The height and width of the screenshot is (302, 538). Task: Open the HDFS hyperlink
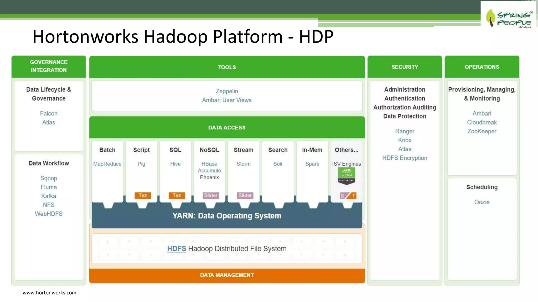point(177,249)
